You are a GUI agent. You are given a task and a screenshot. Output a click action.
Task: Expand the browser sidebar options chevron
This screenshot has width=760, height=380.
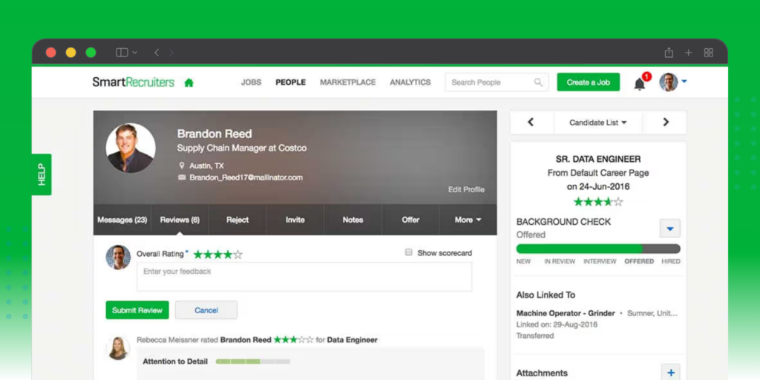tap(135, 53)
